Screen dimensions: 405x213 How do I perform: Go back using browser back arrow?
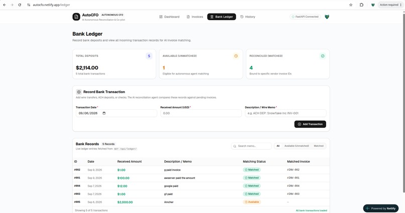point(5,5)
